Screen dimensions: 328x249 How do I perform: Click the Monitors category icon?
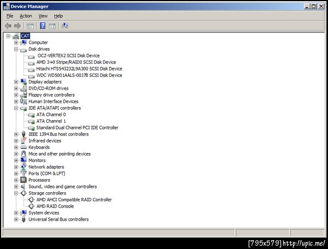point(24,160)
